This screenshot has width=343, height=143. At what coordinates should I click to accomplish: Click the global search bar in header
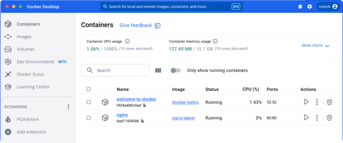point(171,7)
